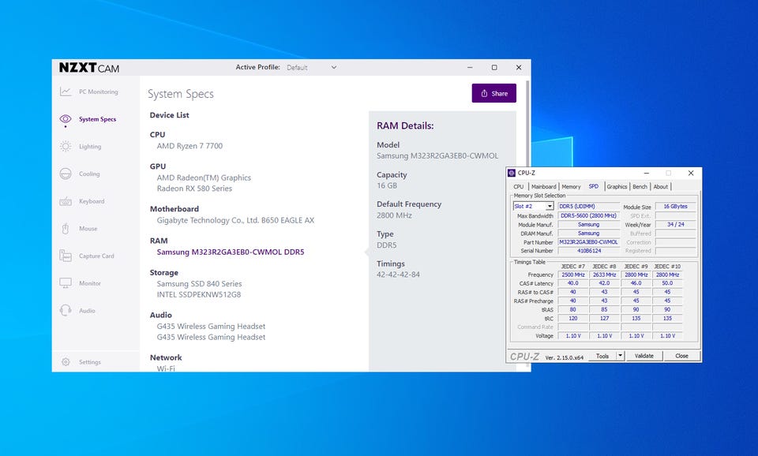Open the Lighting sun icon
Viewport: 758px width, 456px height.
(66, 147)
